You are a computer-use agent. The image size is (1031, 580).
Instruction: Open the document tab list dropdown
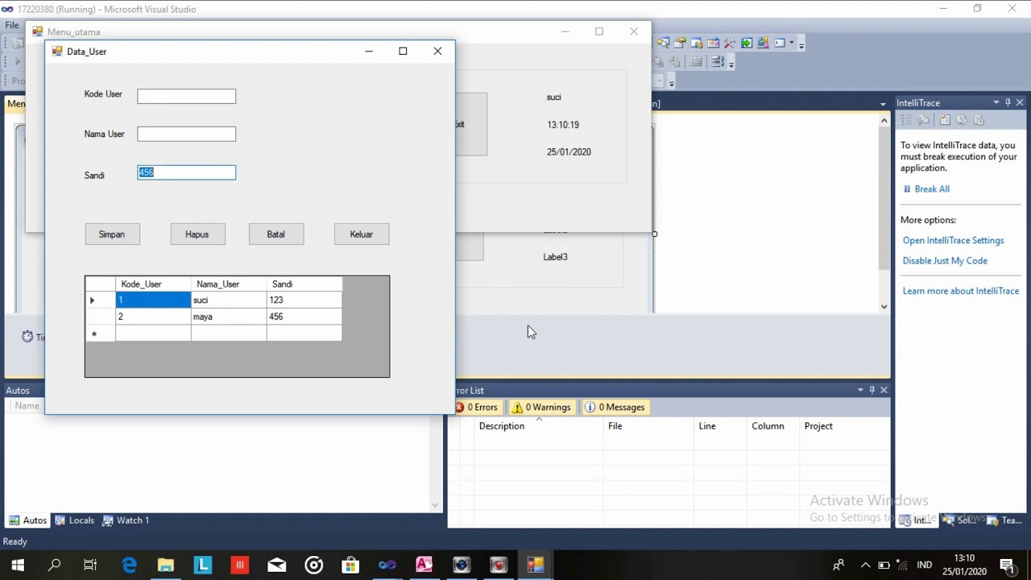tap(884, 103)
